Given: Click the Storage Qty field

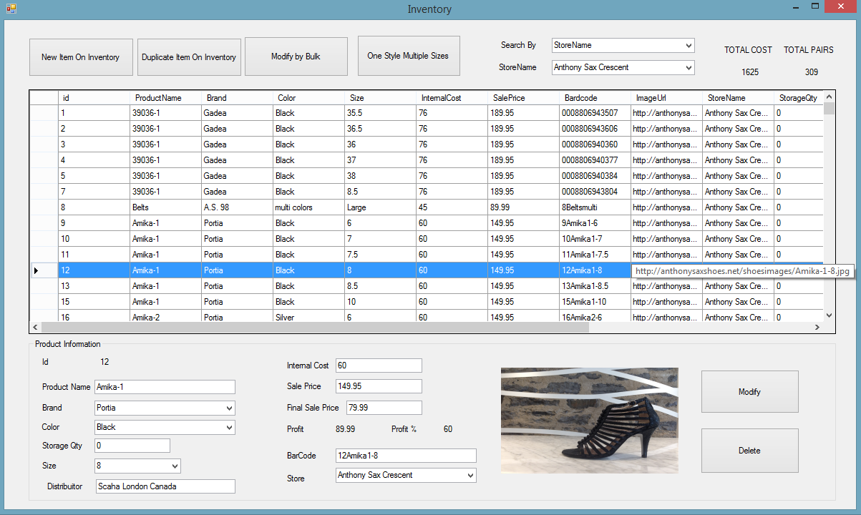Looking at the screenshot, I should [132, 446].
